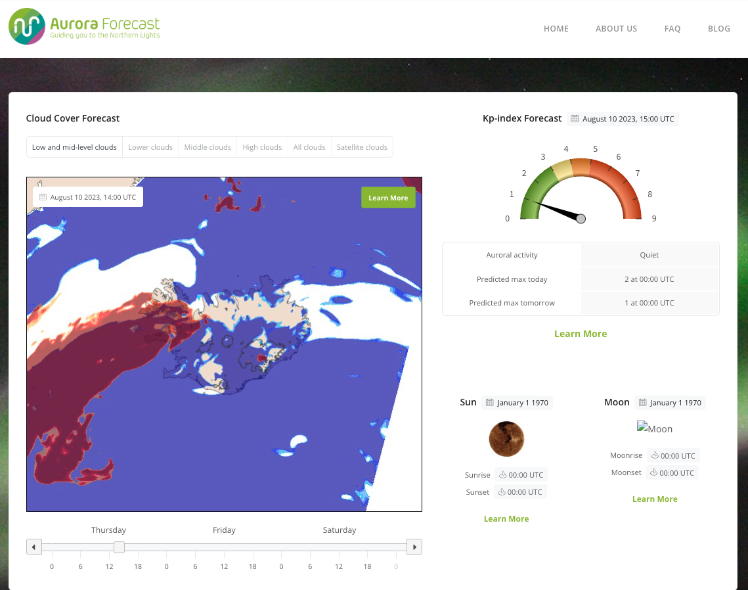Click the calendar icon next to Sun
The height and width of the screenshot is (590, 748).
pos(489,403)
